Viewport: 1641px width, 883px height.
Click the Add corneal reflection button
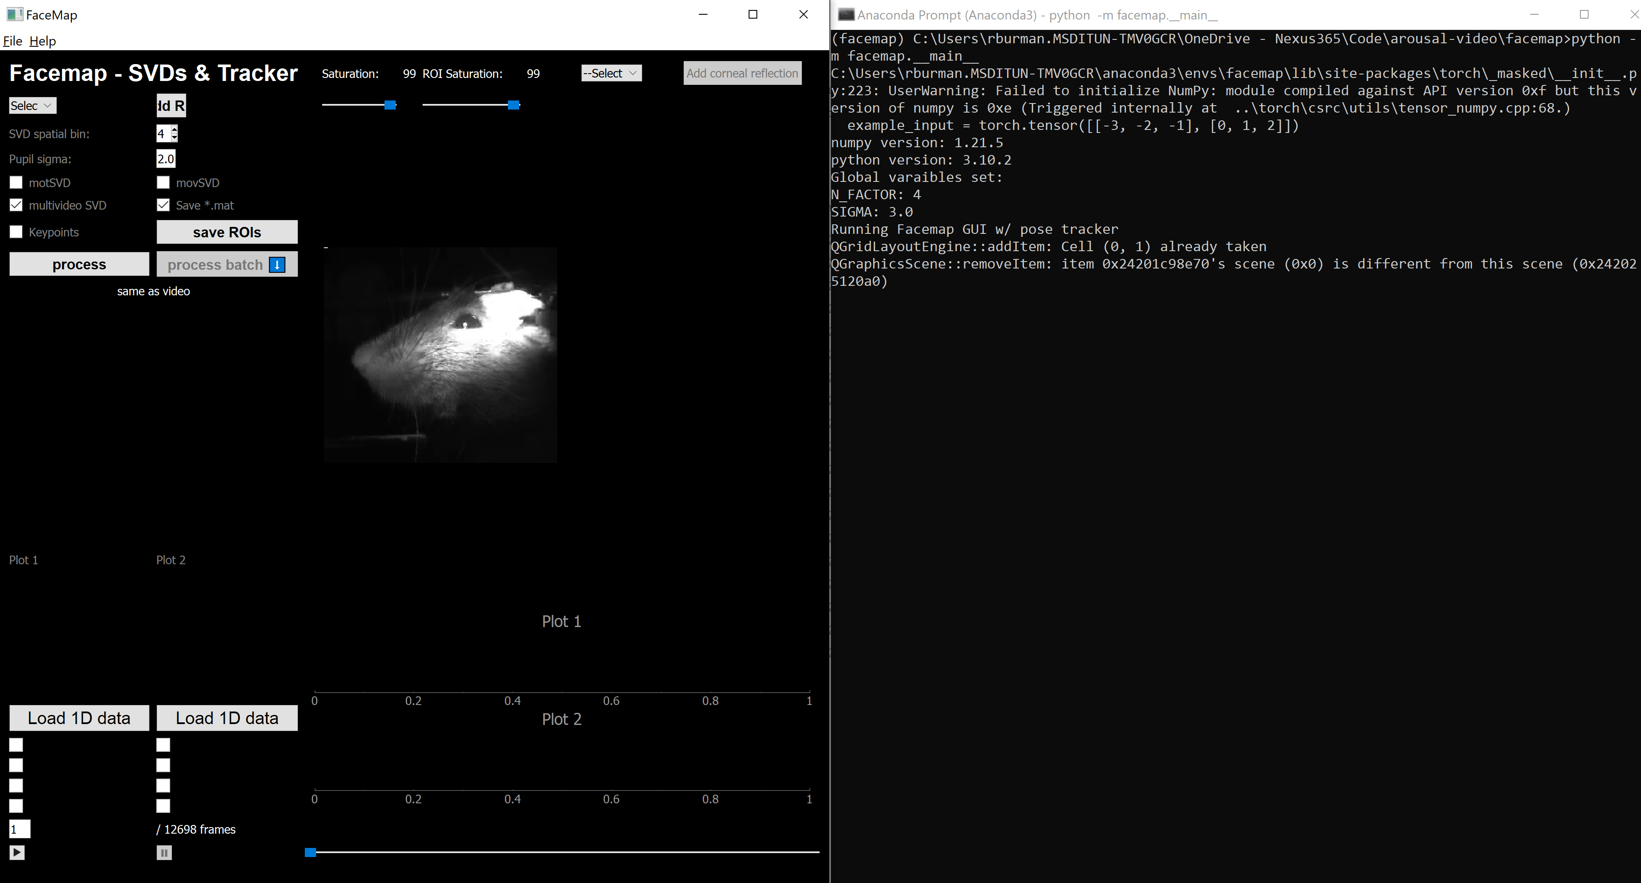[x=742, y=73]
